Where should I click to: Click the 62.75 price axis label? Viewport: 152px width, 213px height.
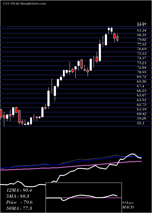(141, 104)
